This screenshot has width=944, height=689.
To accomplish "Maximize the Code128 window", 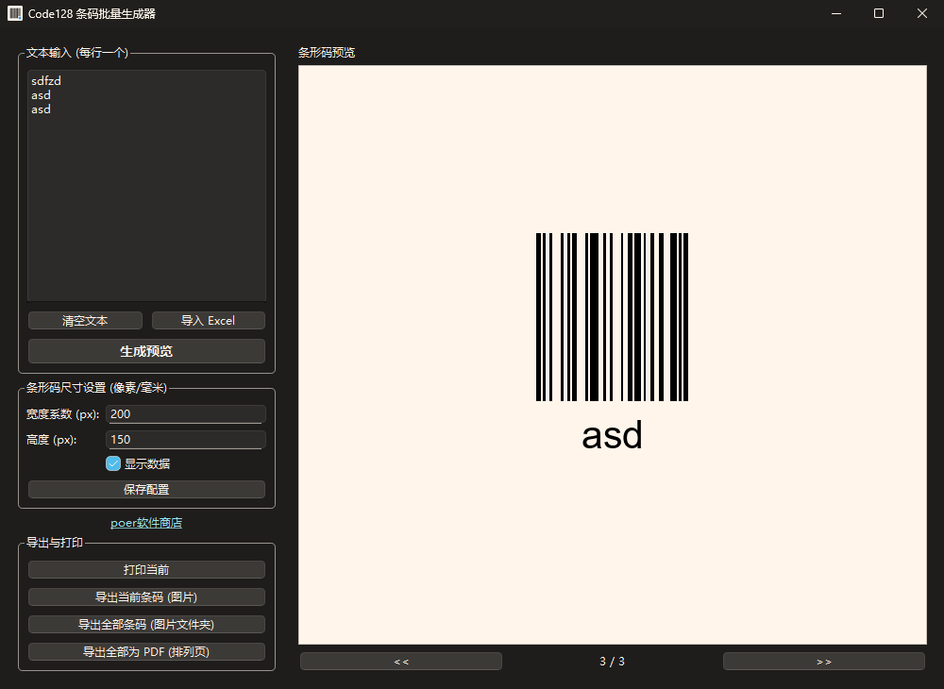I will [x=879, y=13].
